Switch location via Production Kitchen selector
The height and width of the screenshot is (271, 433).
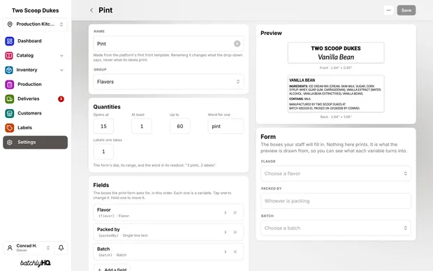35,24
